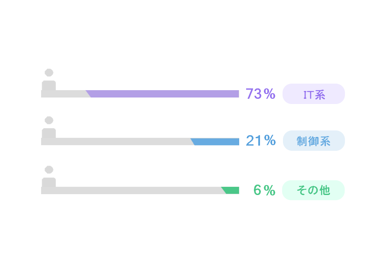
Task: Click the person icon above the その他 bar
Action: tap(49, 176)
